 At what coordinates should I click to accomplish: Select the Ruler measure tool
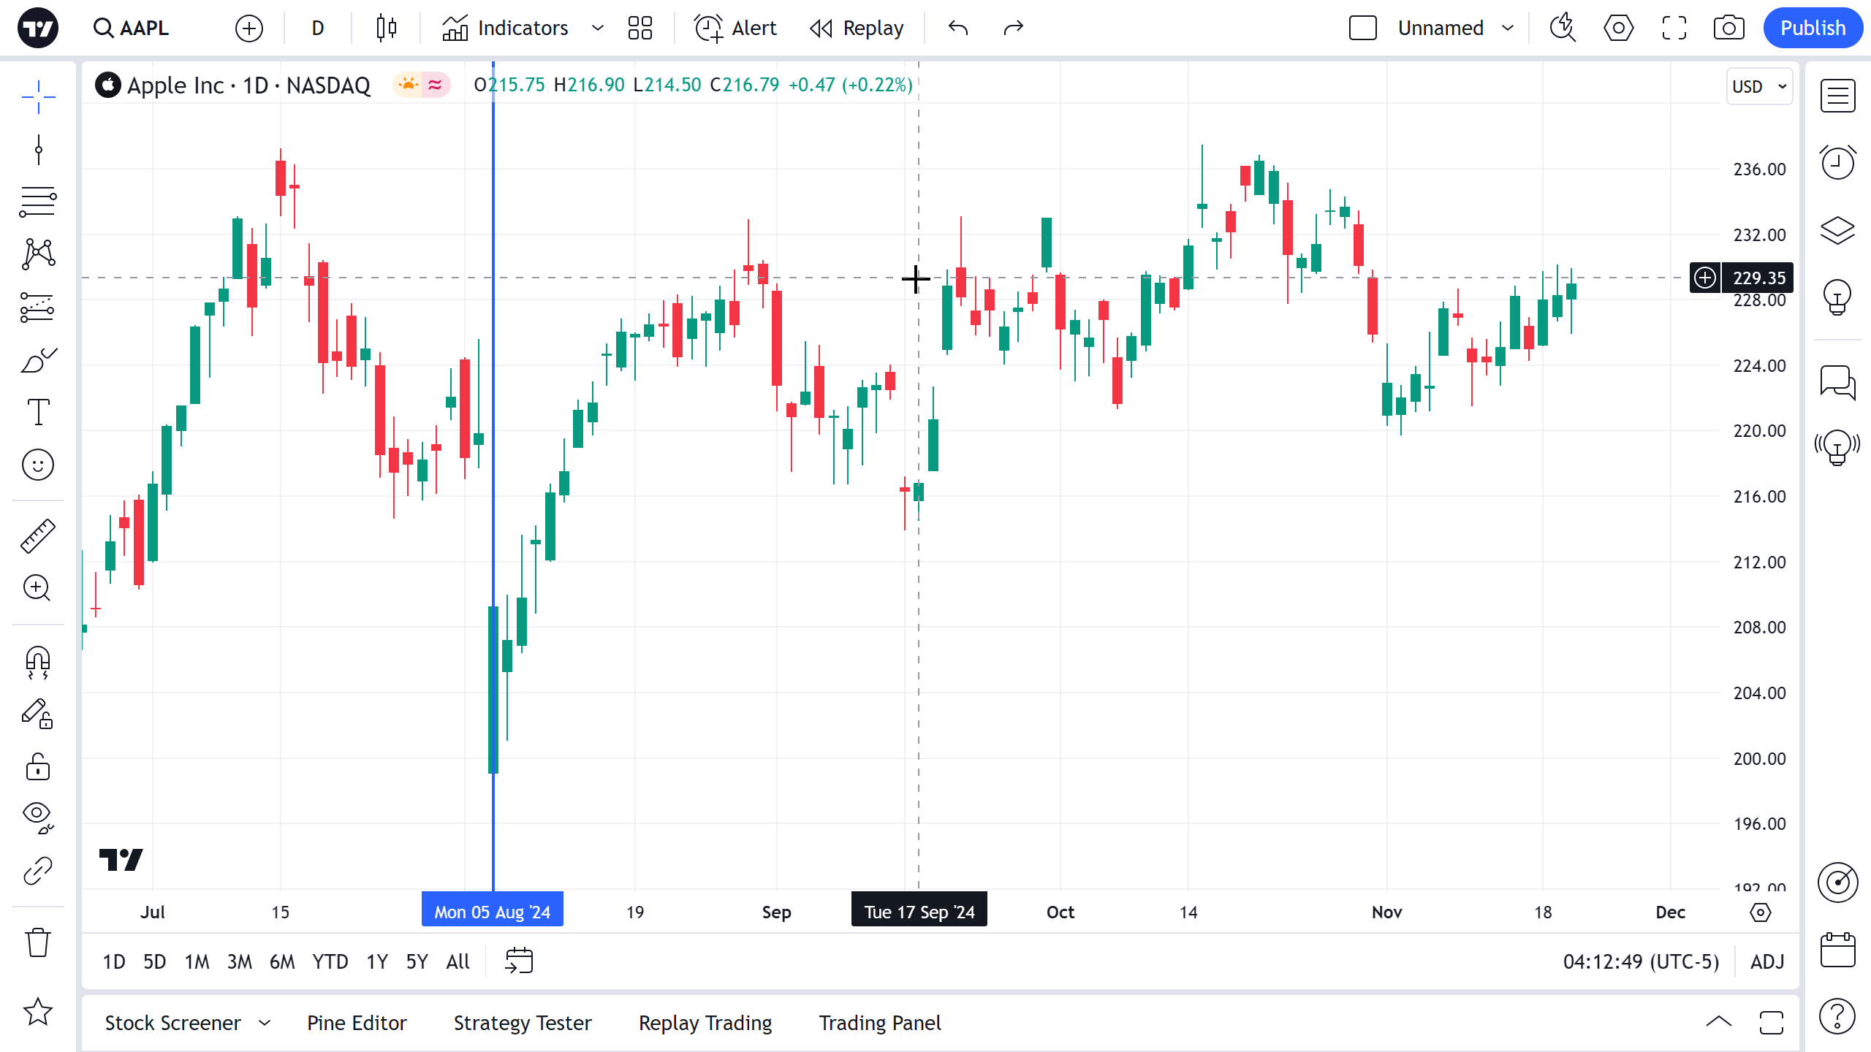click(38, 536)
